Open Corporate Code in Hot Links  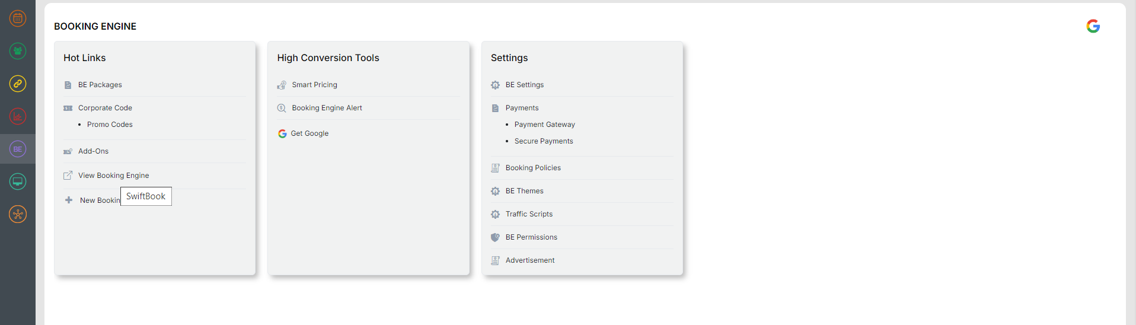coord(105,108)
